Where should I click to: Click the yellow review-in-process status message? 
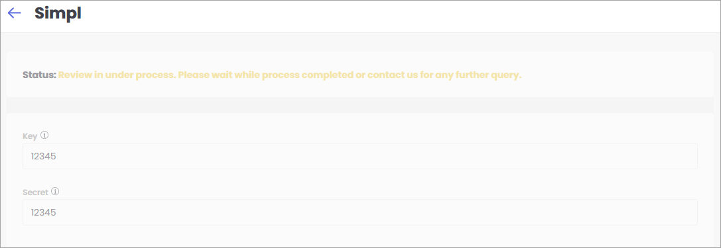click(x=290, y=75)
